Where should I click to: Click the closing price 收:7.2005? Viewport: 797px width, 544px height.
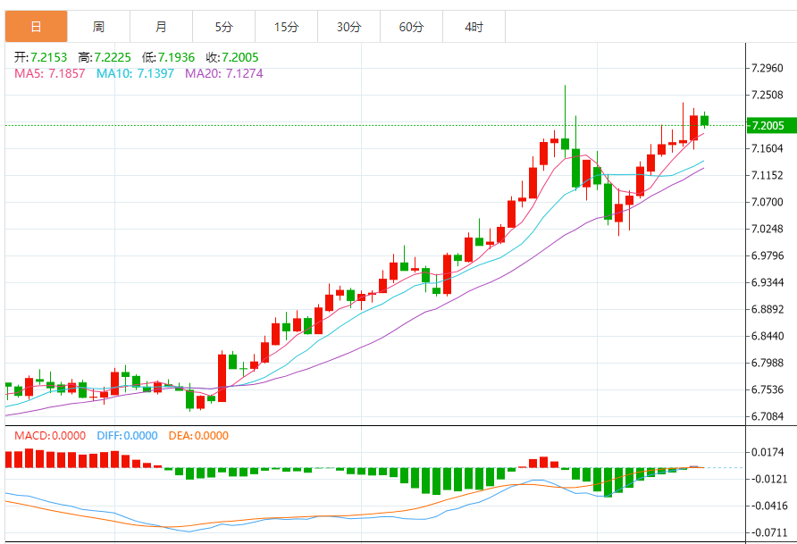click(232, 57)
